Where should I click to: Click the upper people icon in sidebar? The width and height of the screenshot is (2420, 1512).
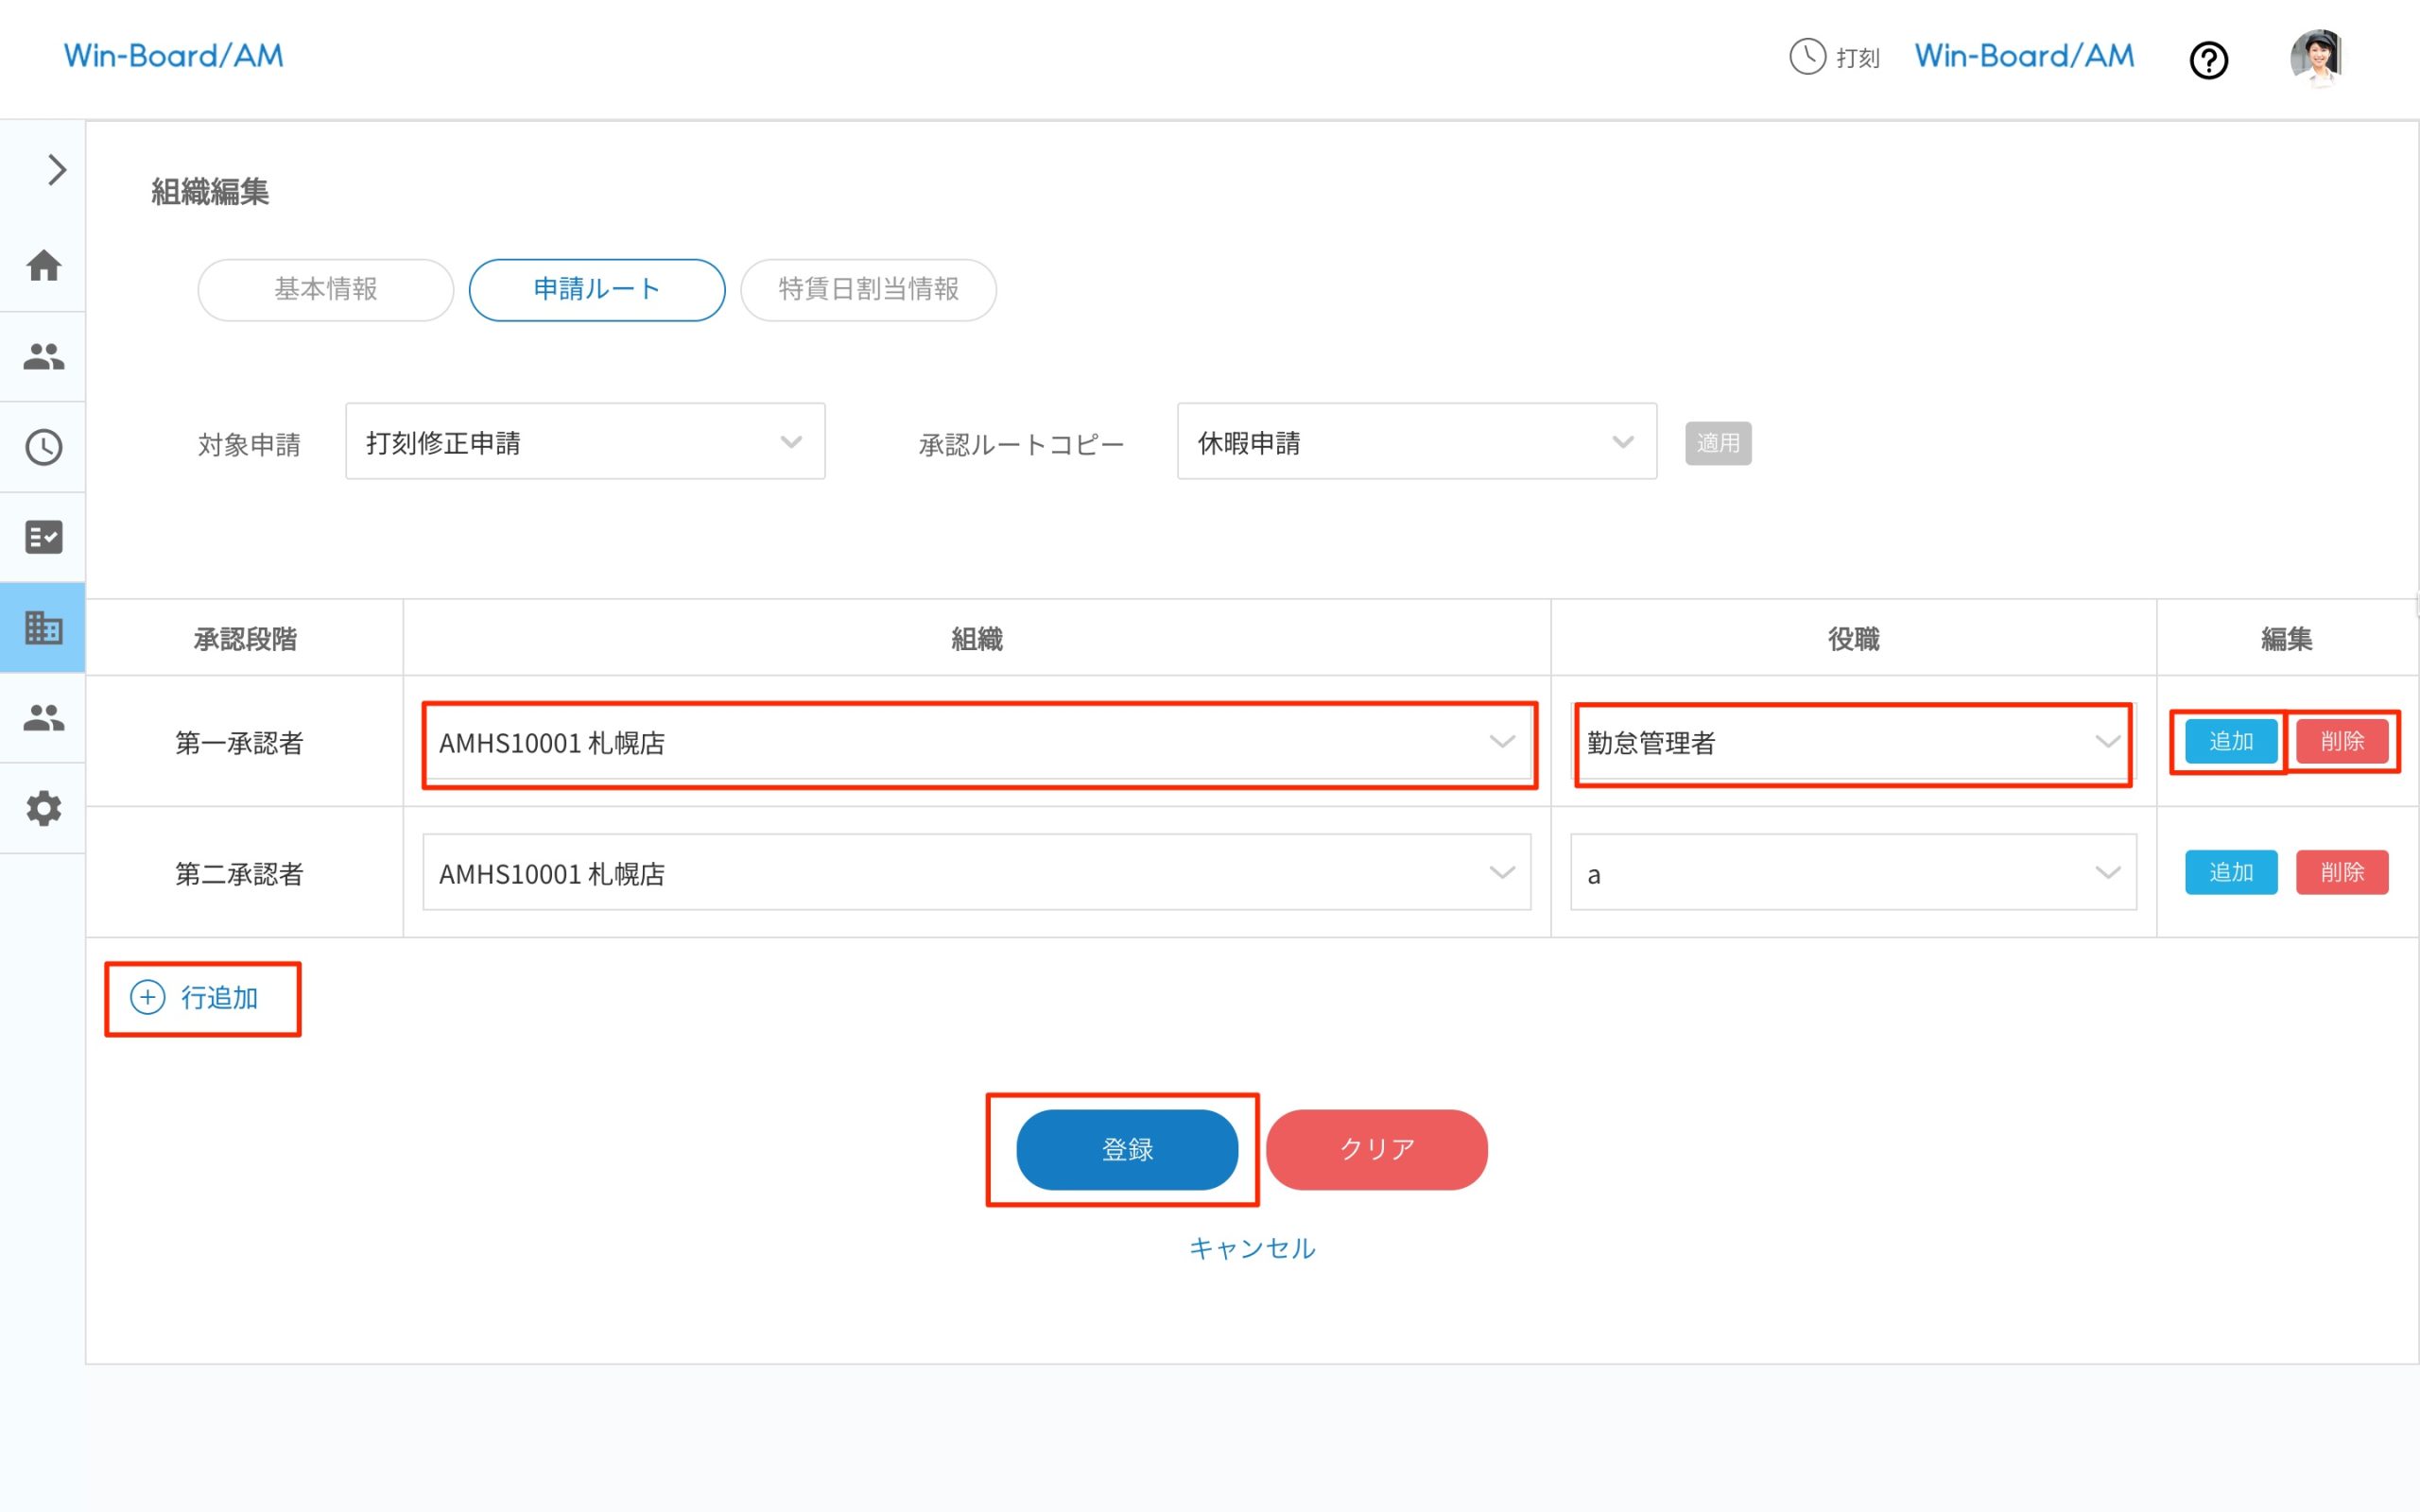tap(43, 356)
